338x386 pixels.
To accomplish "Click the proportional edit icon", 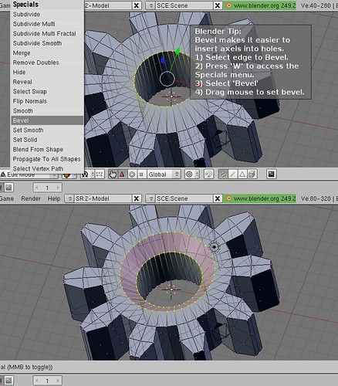I will tap(189, 174).
